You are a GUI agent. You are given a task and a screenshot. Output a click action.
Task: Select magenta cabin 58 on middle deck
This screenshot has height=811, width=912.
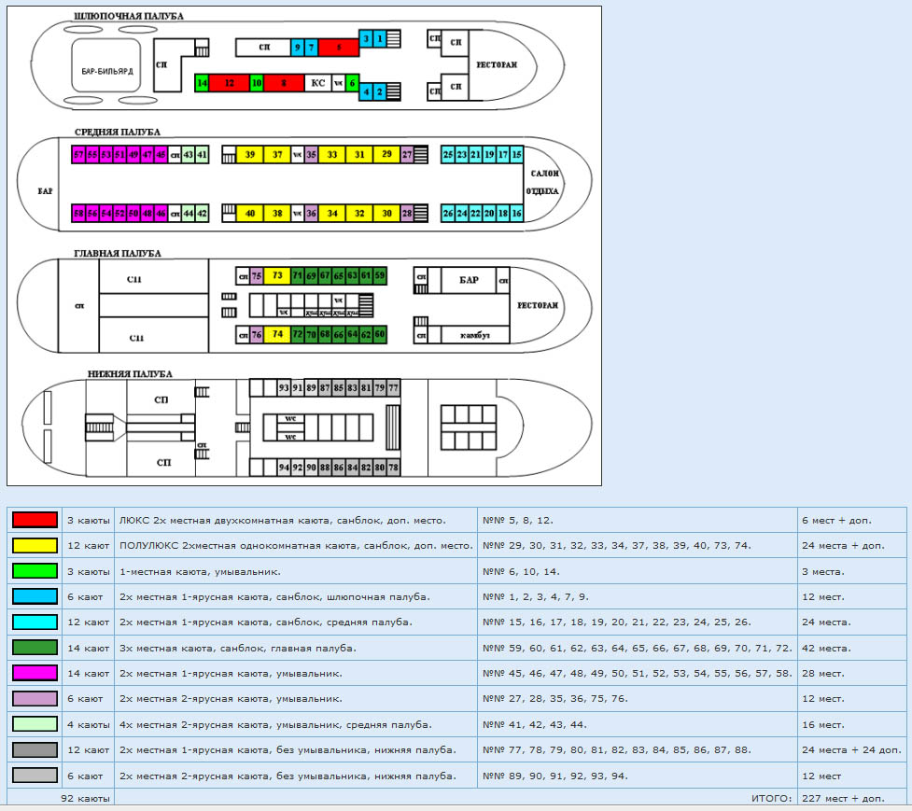(x=78, y=214)
